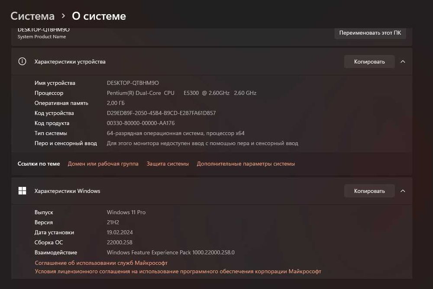The height and width of the screenshot is (289, 433).
Task: Click the Код продукта value 00330-80000-00000-AA176
Action: pyautogui.click(x=141, y=123)
